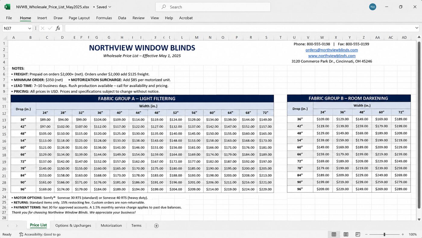Select the $229.00 cell in Group A

[265, 189]
